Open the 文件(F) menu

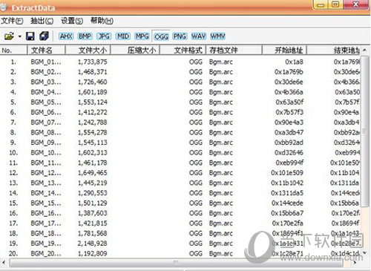click(x=12, y=21)
